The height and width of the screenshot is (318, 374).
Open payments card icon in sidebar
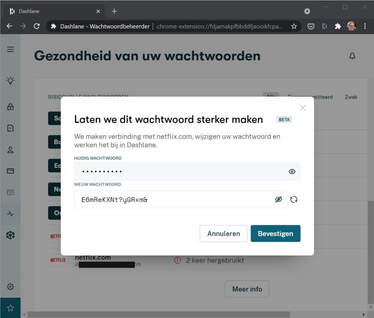[x=10, y=171]
